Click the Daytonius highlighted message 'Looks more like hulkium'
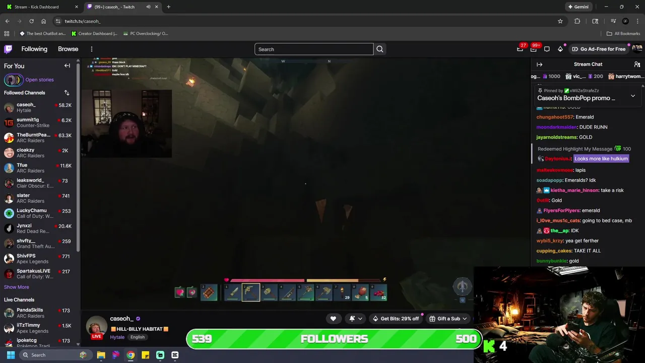 pyautogui.click(x=601, y=159)
